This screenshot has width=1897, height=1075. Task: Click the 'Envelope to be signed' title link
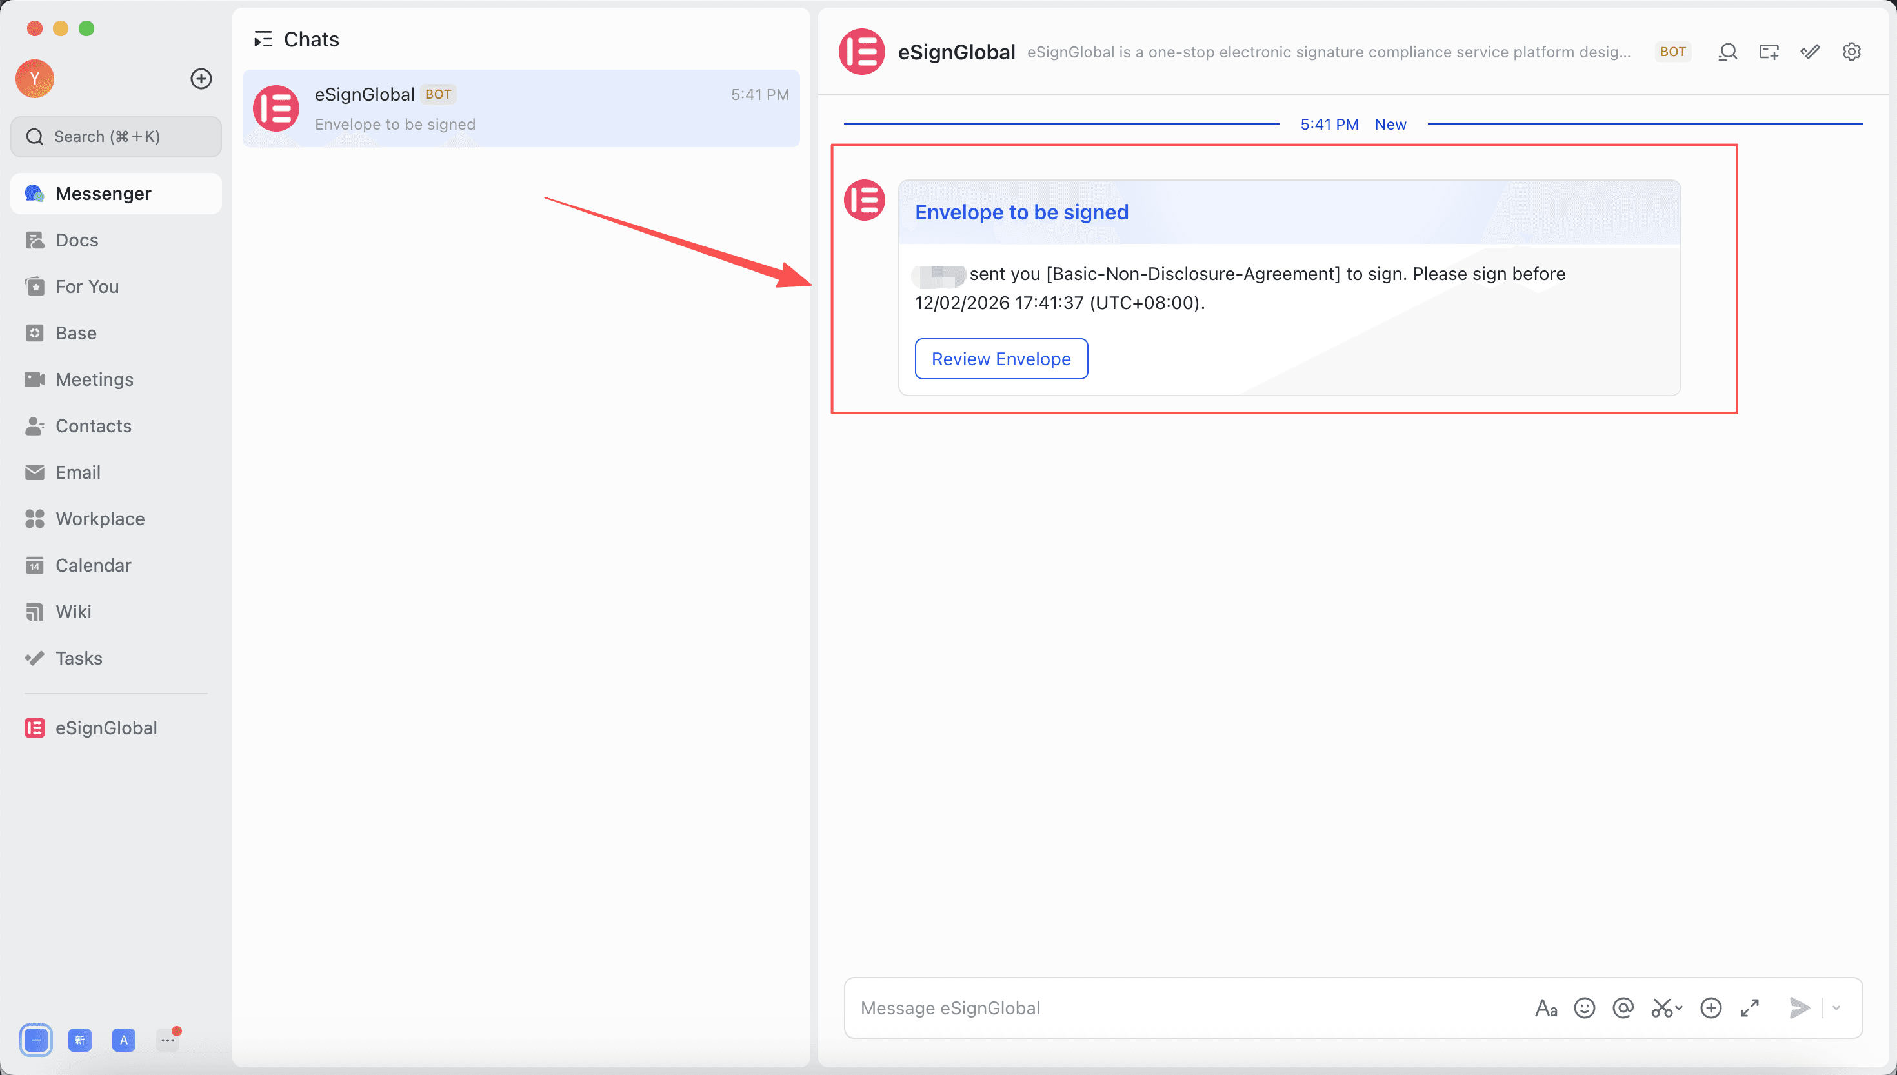tap(1021, 212)
